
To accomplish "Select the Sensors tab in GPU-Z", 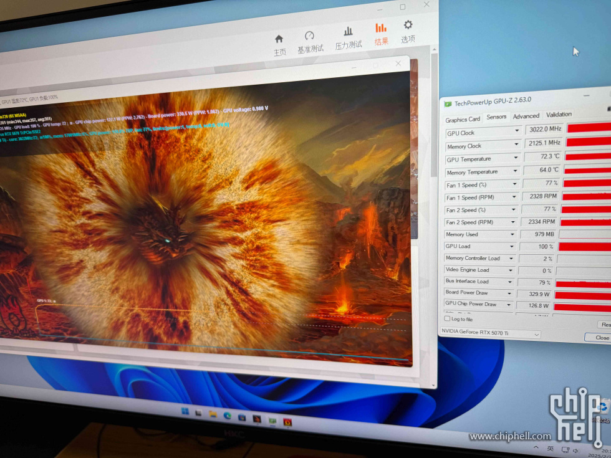I will (x=496, y=117).
